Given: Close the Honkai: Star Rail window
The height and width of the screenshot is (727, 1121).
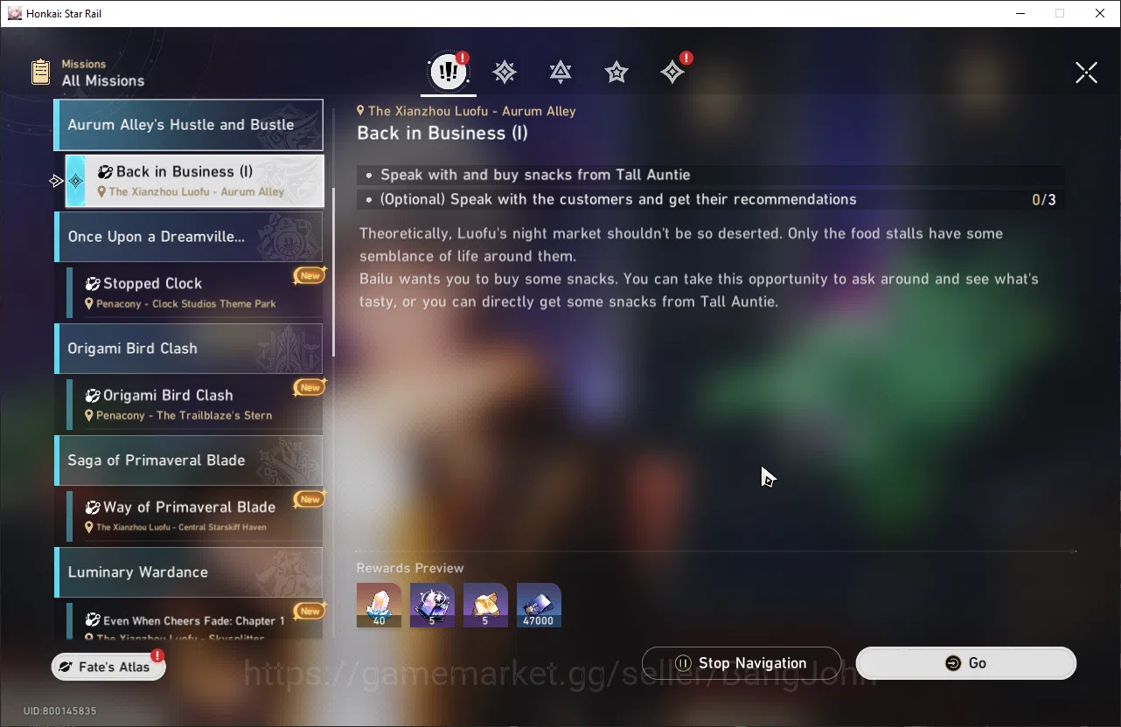Looking at the screenshot, I should (x=1100, y=13).
